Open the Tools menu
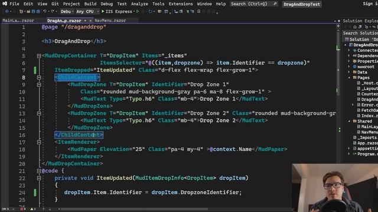The image size is (378, 212). point(158,4)
